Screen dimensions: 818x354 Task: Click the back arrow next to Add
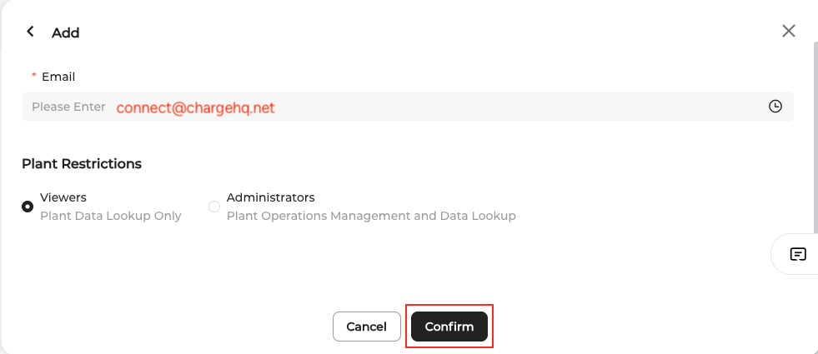point(31,32)
